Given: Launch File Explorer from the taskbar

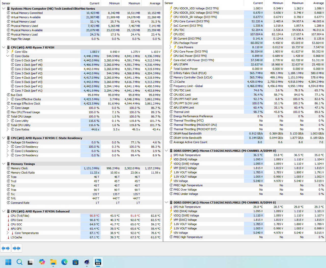Looking at the screenshot, I should [53, 262].
